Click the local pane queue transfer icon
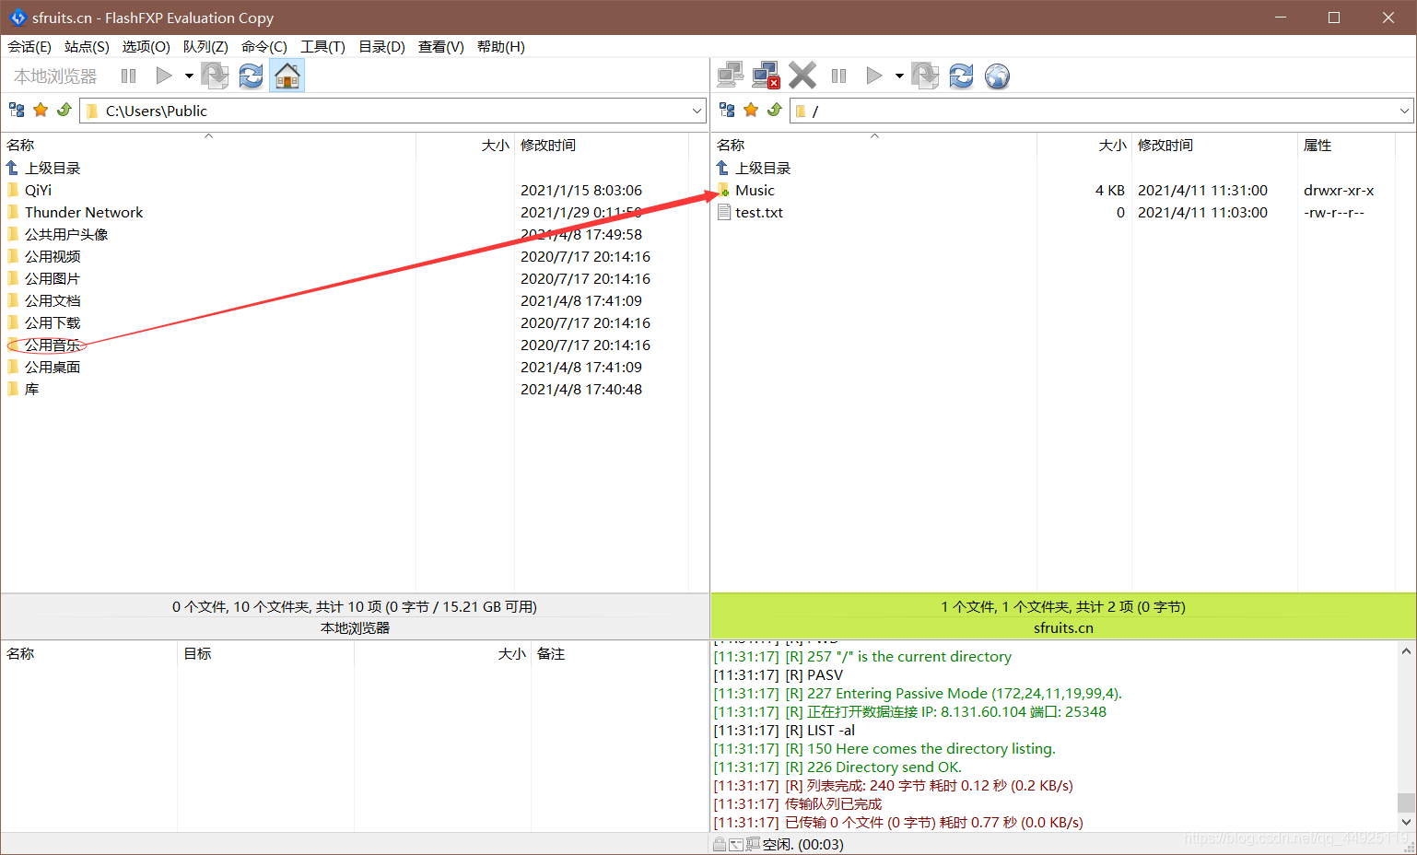 pyautogui.click(x=215, y=76)
